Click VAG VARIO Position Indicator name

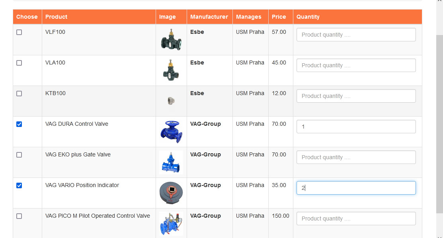pyautogui.click(x=82, y=185)
